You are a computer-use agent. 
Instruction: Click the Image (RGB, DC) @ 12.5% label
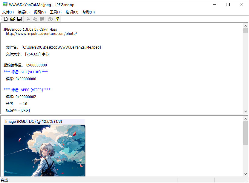tap(34, 121)
